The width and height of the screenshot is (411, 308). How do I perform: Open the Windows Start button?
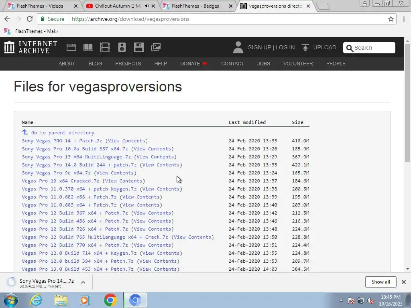coord(10,300)
